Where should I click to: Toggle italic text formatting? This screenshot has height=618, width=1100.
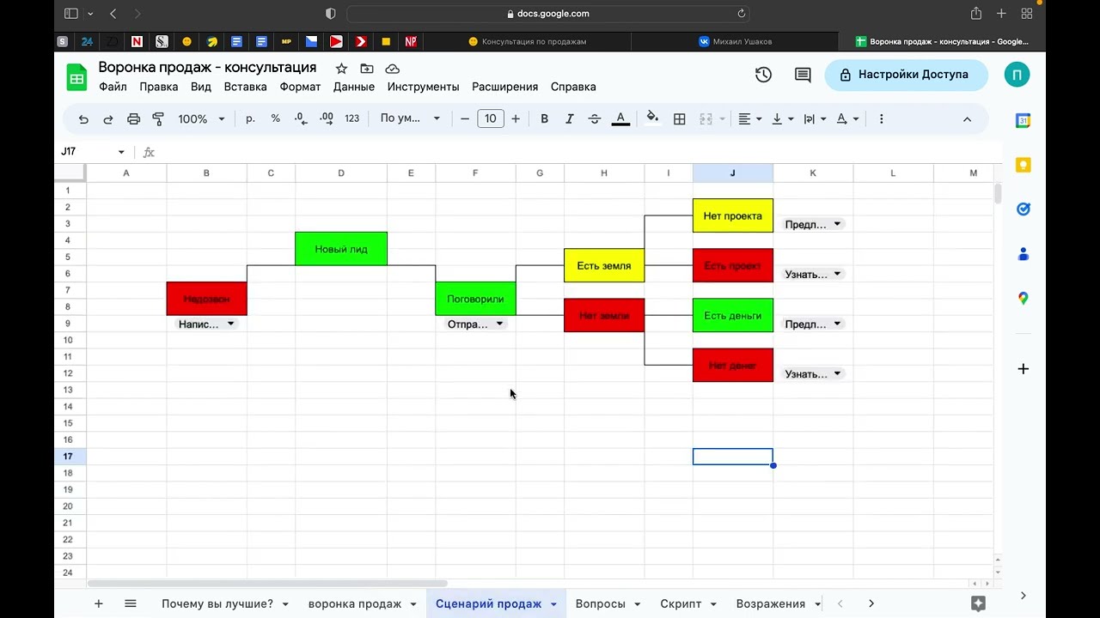[569, 119]
